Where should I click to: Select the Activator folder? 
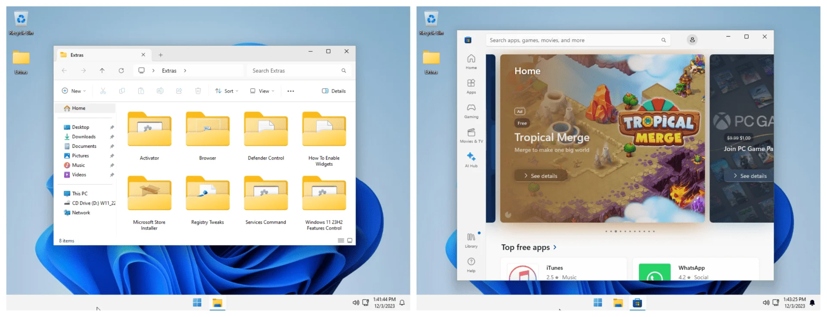click(x=149, y=136)
